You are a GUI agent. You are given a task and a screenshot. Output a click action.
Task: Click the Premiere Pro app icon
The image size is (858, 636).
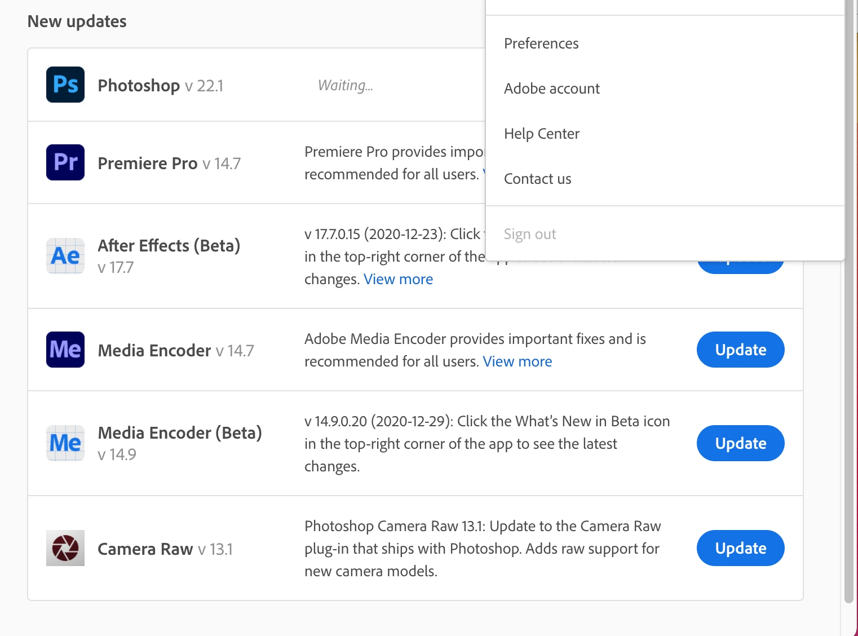pos(65,162)
